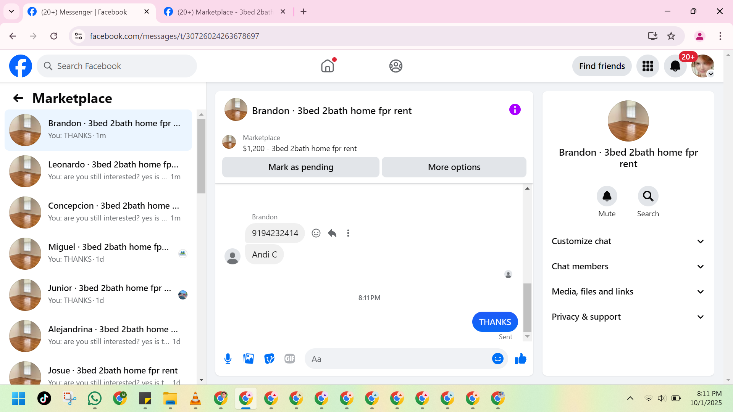The width and height of the screenshot is (733, 412).
Task: Open the notifications bell with 20+ badge
Action: [x=675, y=66]
